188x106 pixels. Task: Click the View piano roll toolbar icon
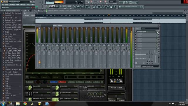coord(82,7)
